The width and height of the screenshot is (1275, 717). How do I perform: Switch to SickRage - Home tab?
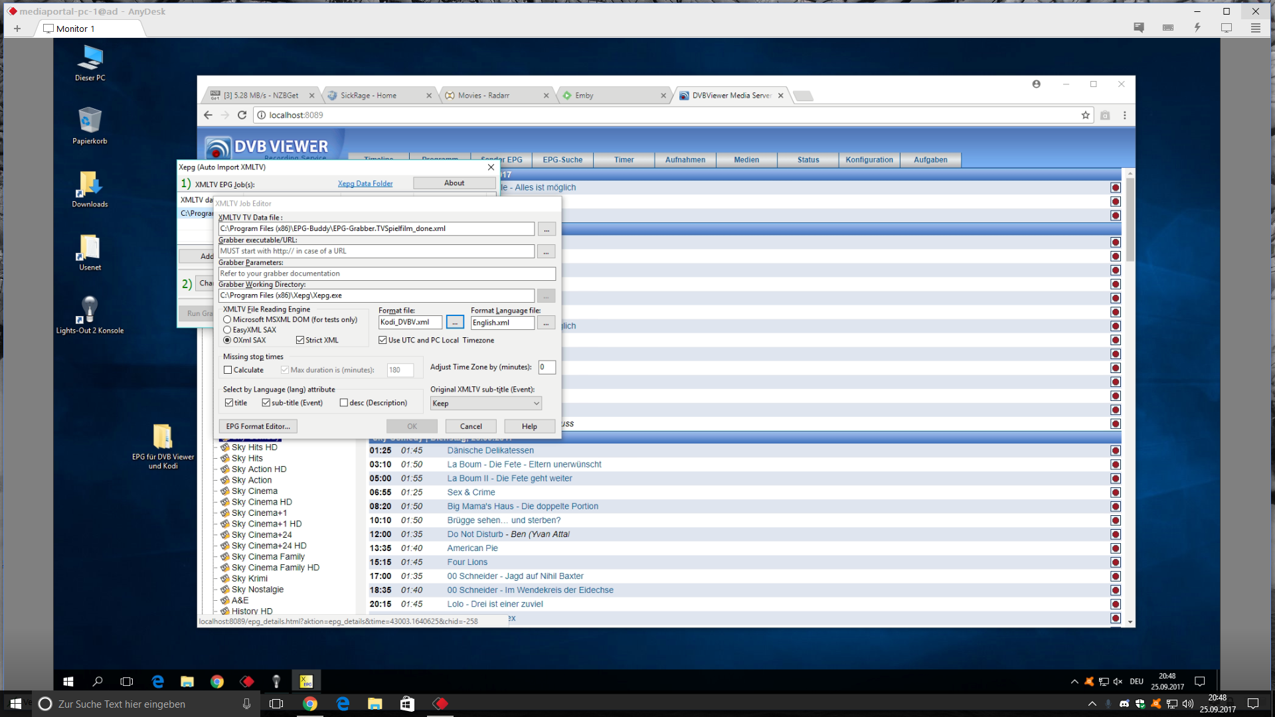pos(379,96)
